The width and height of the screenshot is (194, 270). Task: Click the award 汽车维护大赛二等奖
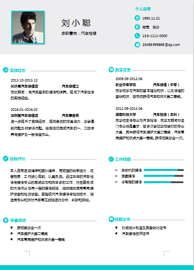32,234
